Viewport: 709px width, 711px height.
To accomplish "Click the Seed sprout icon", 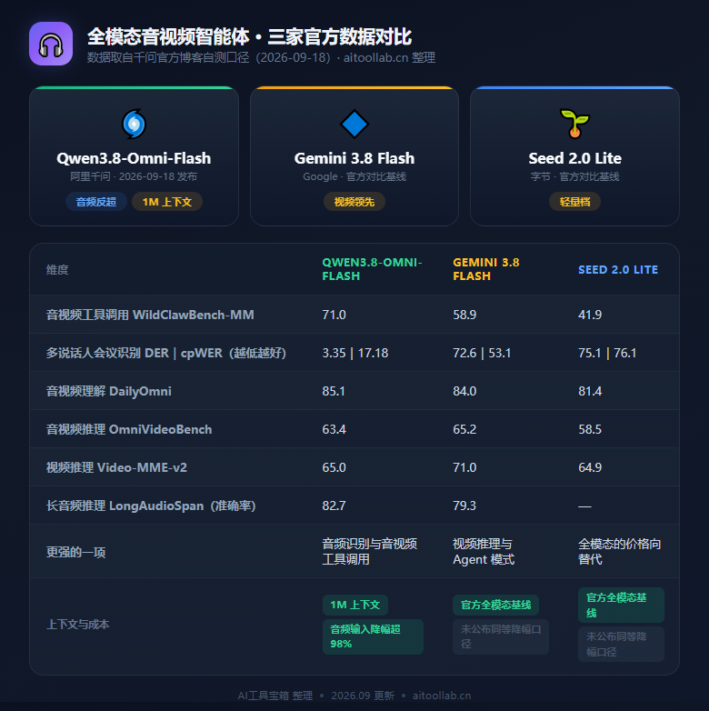I will click(x=574, y=124).
